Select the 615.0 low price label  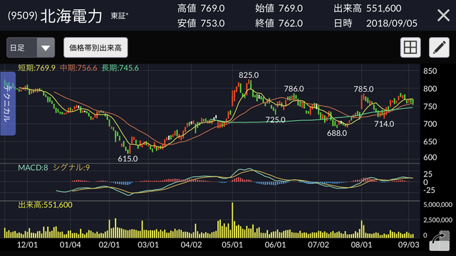(128, 159)
